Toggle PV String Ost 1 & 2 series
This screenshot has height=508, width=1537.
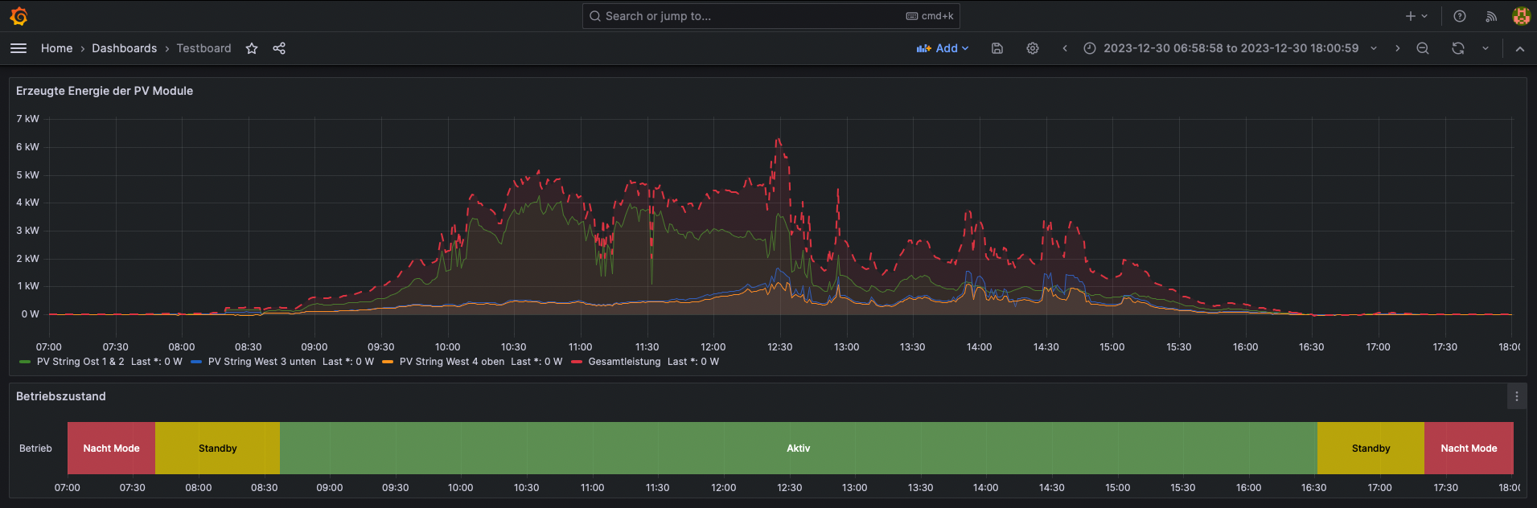80,362
